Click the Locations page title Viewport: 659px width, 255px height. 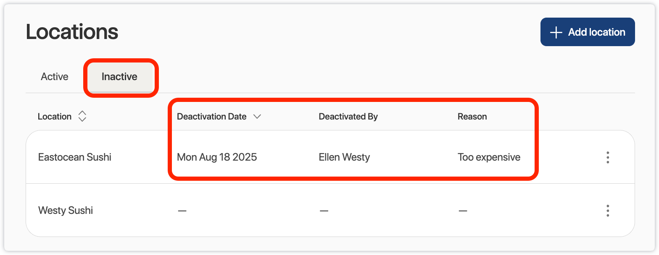pos(72,31)
